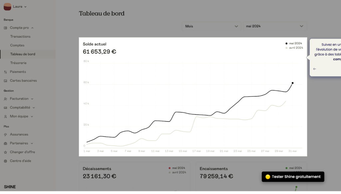Collapse the Compte pro section
The image size is (341, 194).
(32, 28)
